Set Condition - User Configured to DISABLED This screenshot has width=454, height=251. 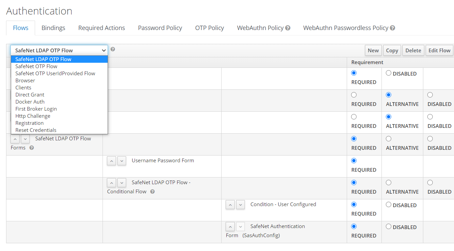[389, 204]
